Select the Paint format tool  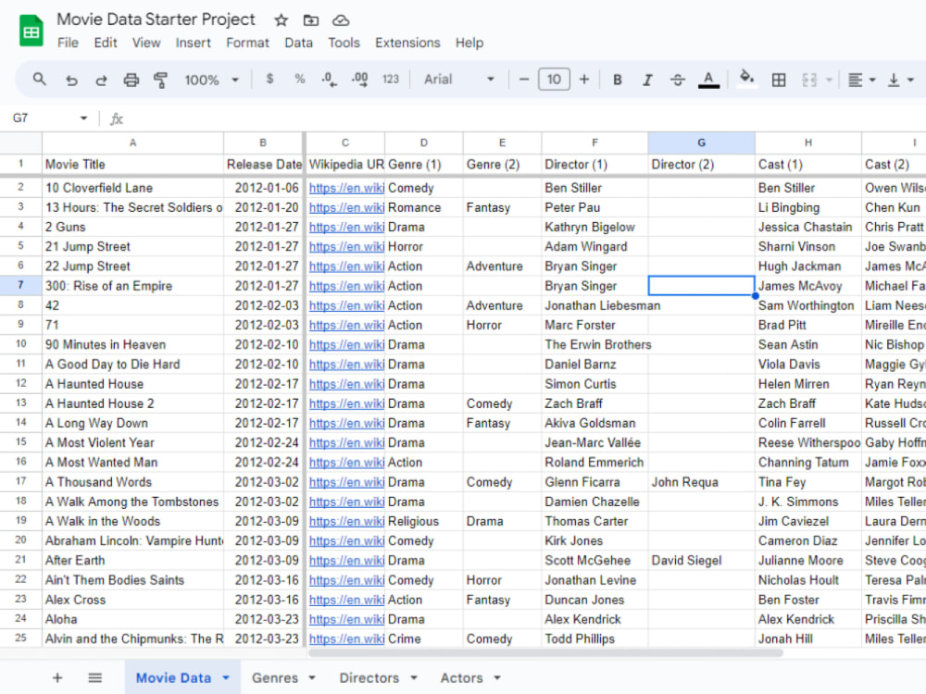coord(159,80)
